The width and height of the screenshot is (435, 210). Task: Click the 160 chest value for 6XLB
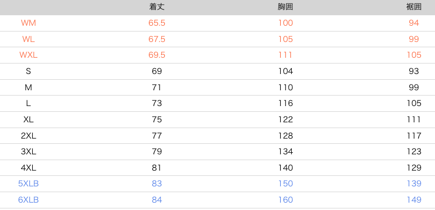click(x=285, y=200)
